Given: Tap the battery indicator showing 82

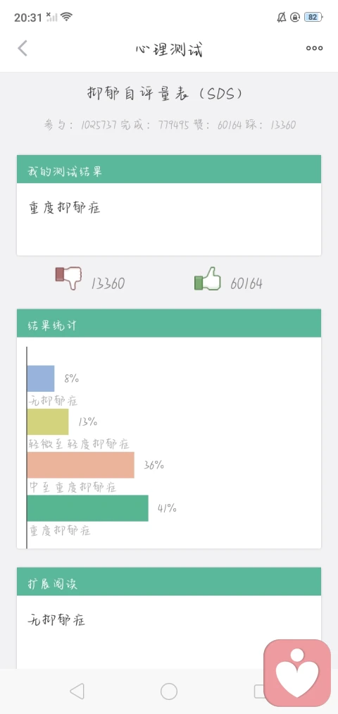Looking at the screenshot, I should click(x=313, y=18).
